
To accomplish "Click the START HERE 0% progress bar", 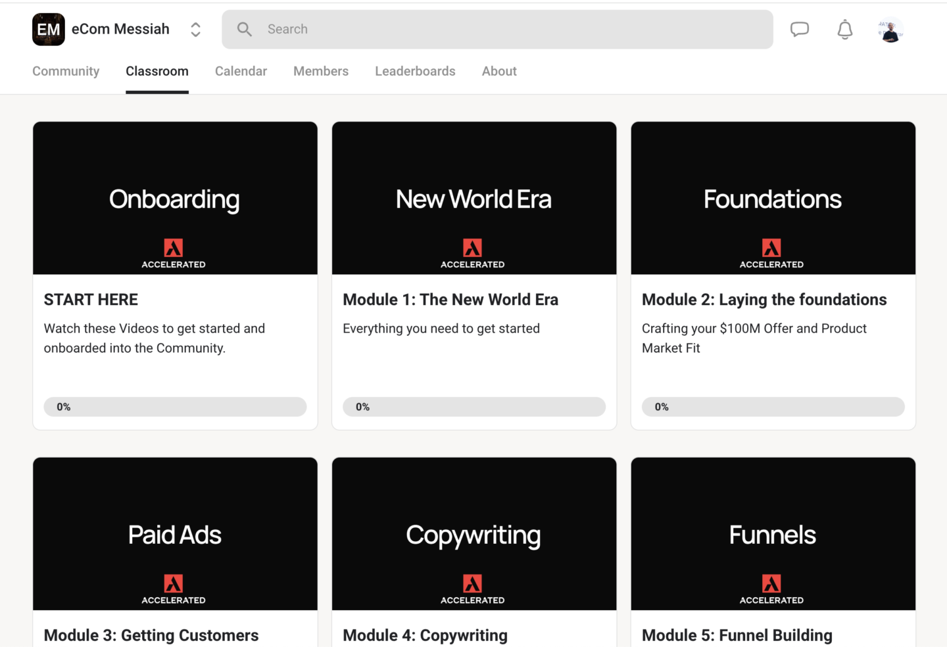I will pos(175,407).
